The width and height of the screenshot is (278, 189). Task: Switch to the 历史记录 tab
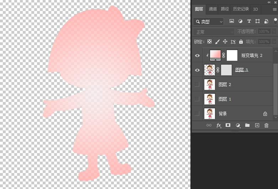[x=241, y=9]
